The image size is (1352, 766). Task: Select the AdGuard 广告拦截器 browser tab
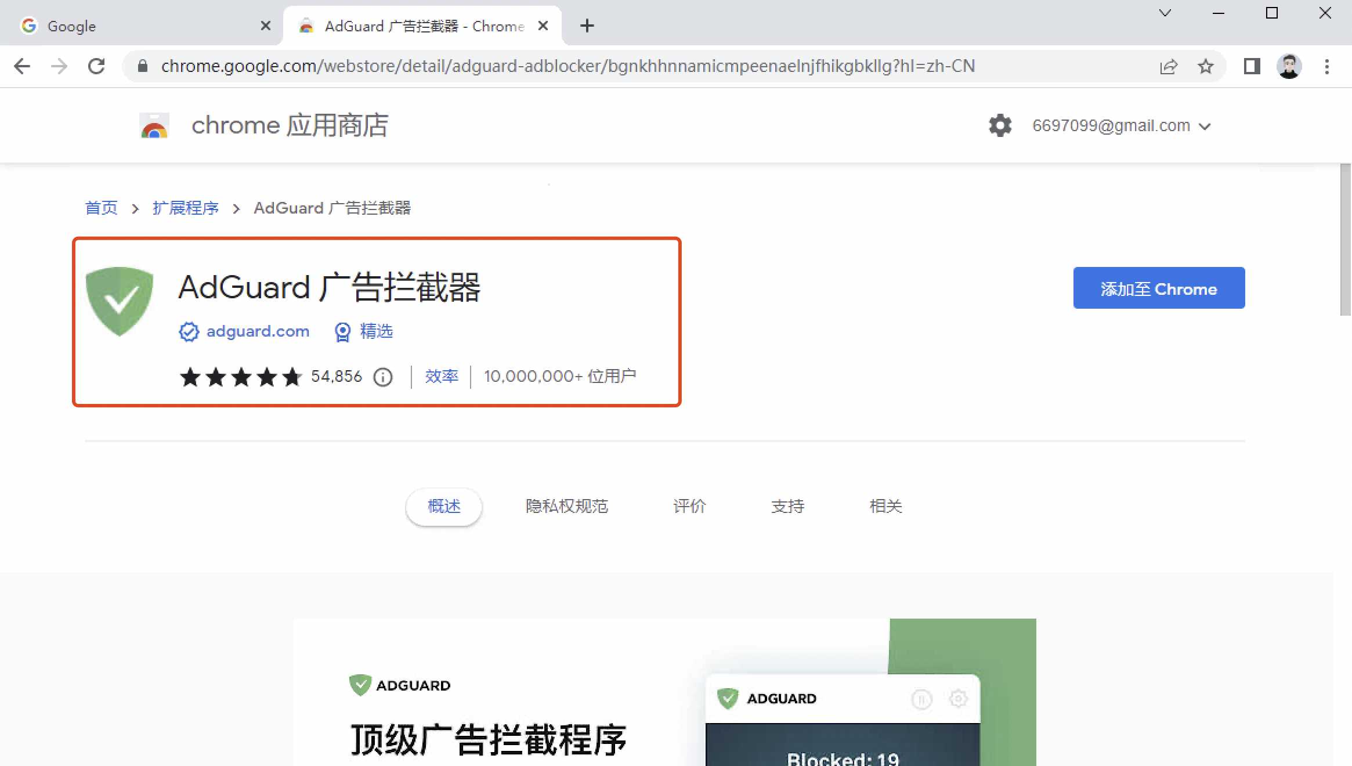pyautogui.click(x=422, y=26)
